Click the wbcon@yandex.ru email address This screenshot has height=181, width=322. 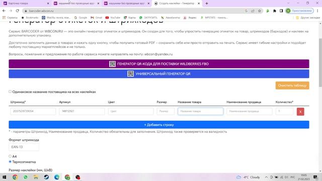(x=158, y=54)
